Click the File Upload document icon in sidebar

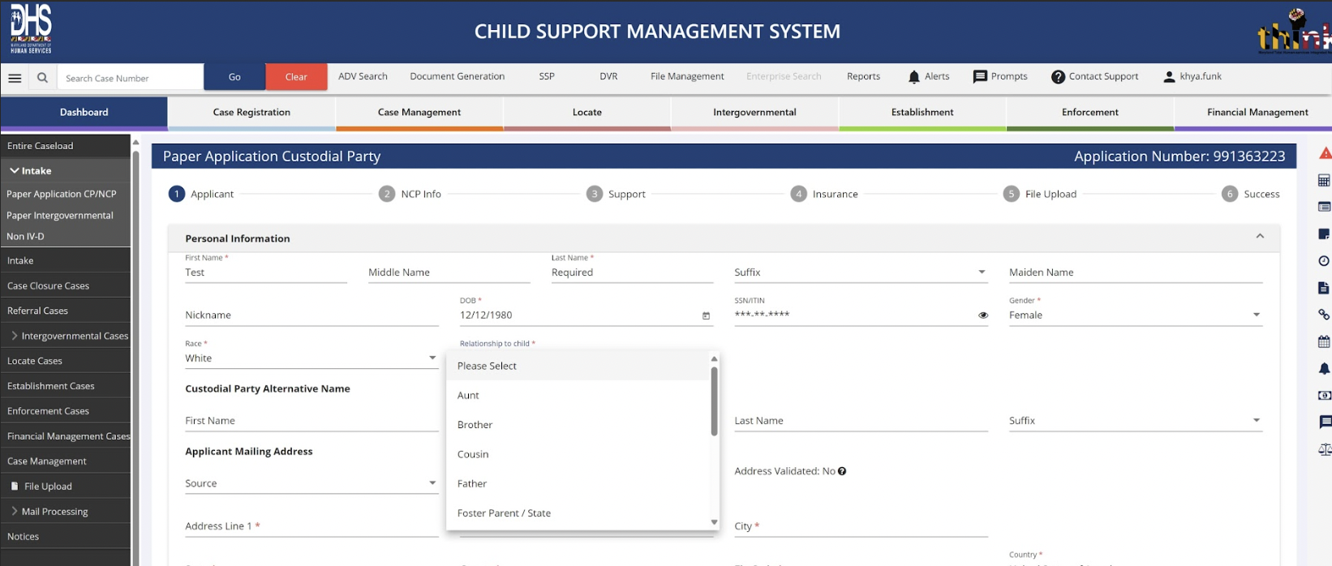pos(15,487)
